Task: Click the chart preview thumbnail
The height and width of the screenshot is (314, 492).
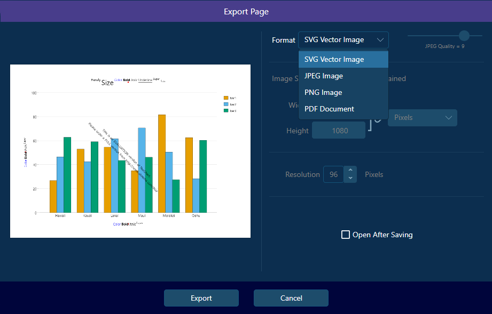Action: pyautogui.click(x=130, y=151)
